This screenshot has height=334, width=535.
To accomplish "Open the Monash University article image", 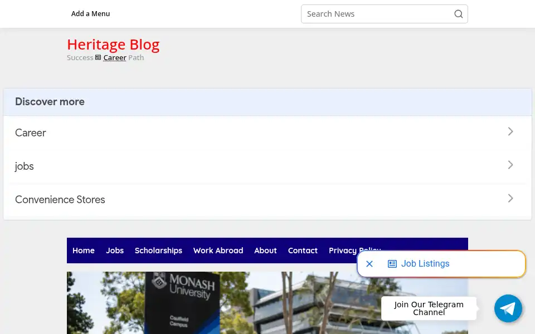I will (267, 303).
